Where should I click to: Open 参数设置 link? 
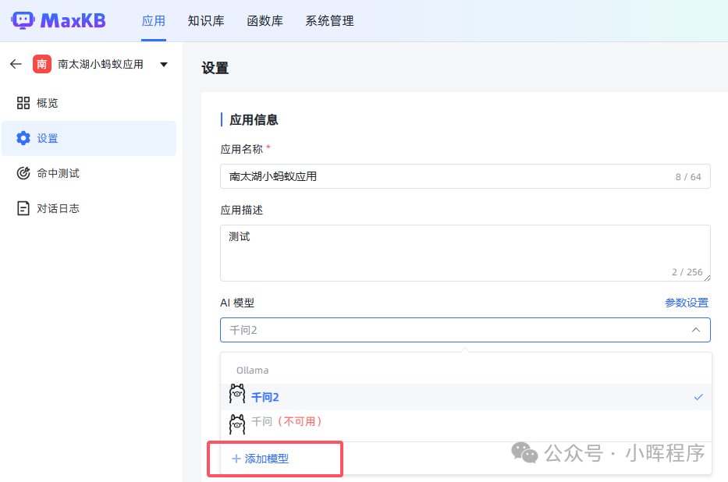(687, 303)
